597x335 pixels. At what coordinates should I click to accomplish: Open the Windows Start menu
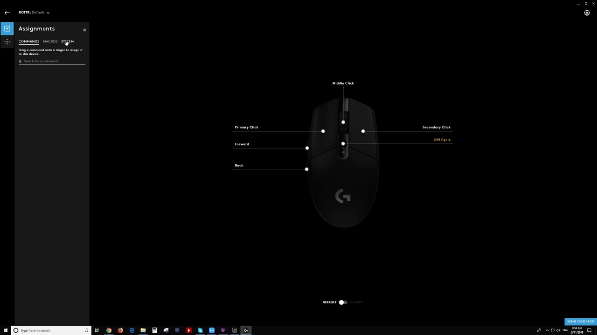click(6, 330)
